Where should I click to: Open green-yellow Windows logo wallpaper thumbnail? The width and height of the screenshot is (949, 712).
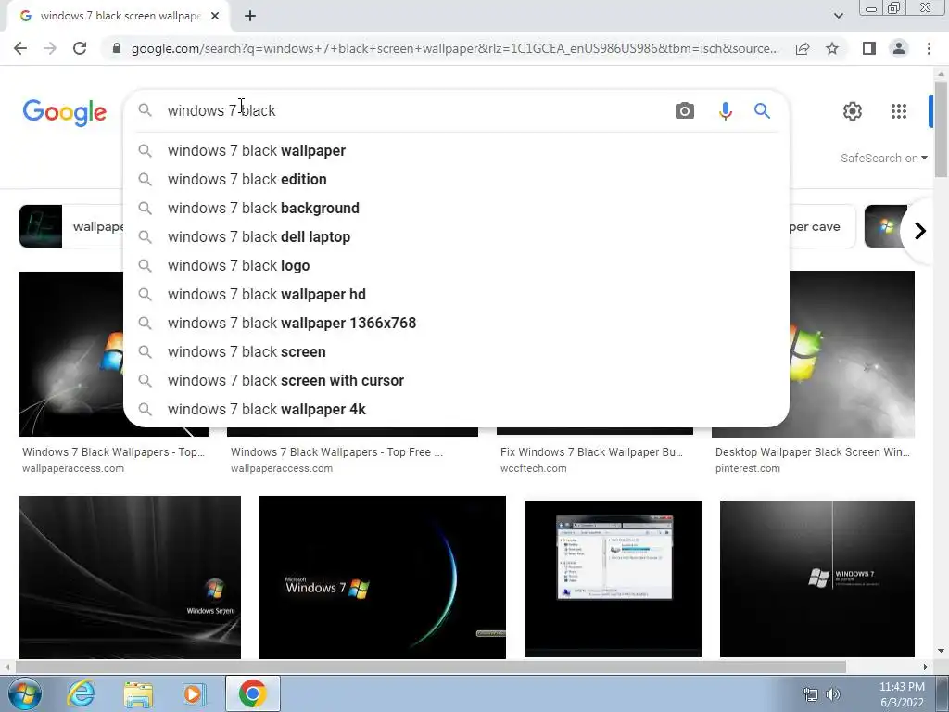tap(853, 353)
